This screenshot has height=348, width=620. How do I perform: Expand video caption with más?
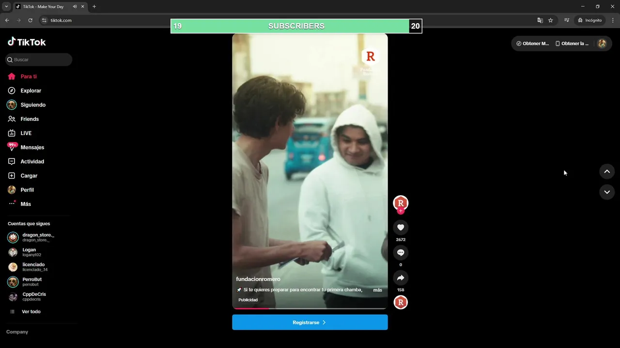(x=377, y=290)
